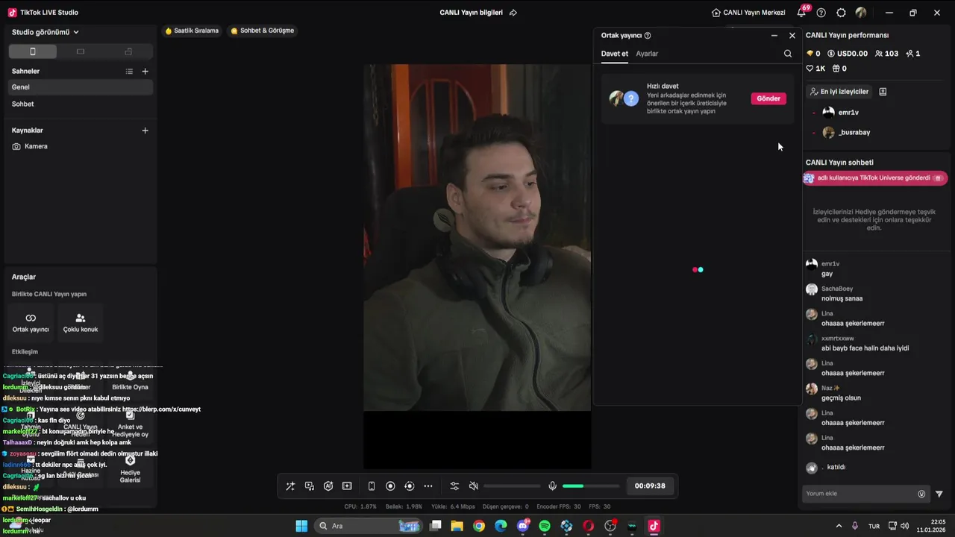The height and width of the screenshot is (537, 955).
Task: Click the TikTok Universe gift banner
Action: 875,178
